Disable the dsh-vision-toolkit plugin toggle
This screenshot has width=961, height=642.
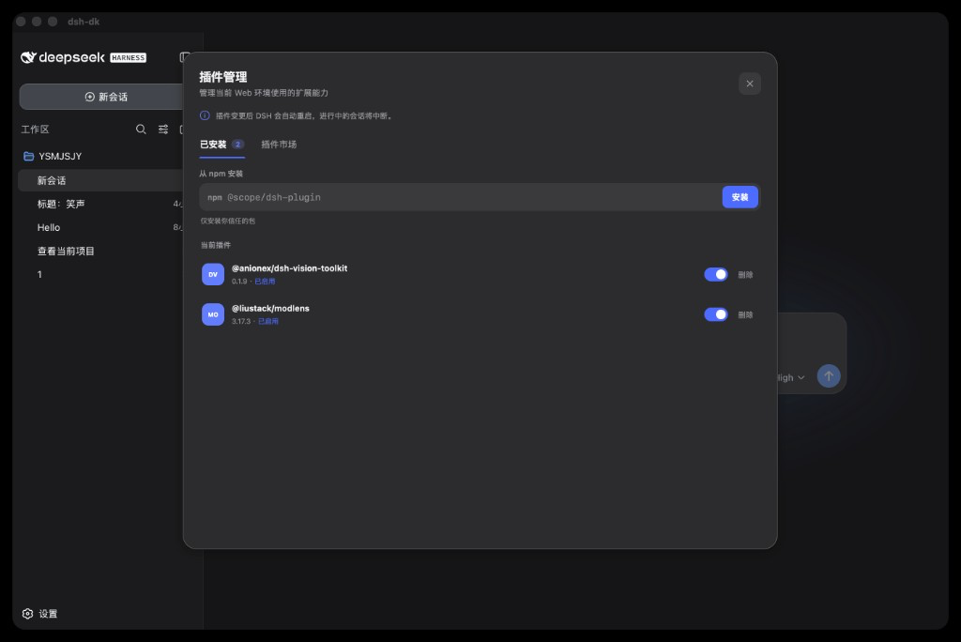716,275
